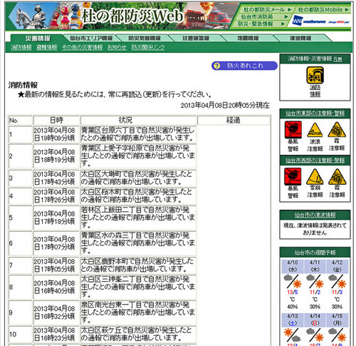Select row 1 status about 青葉区台原六丁目

tap(139, 134)
